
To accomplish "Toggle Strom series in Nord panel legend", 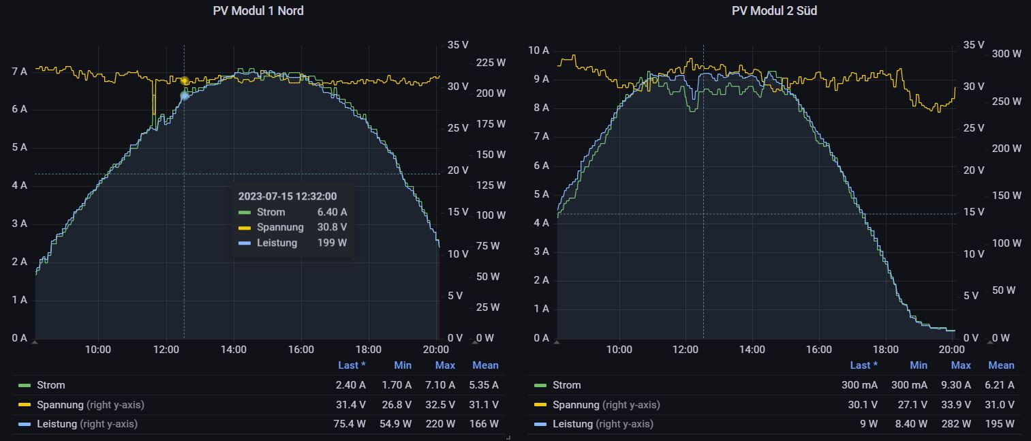I will coord(52,385).
